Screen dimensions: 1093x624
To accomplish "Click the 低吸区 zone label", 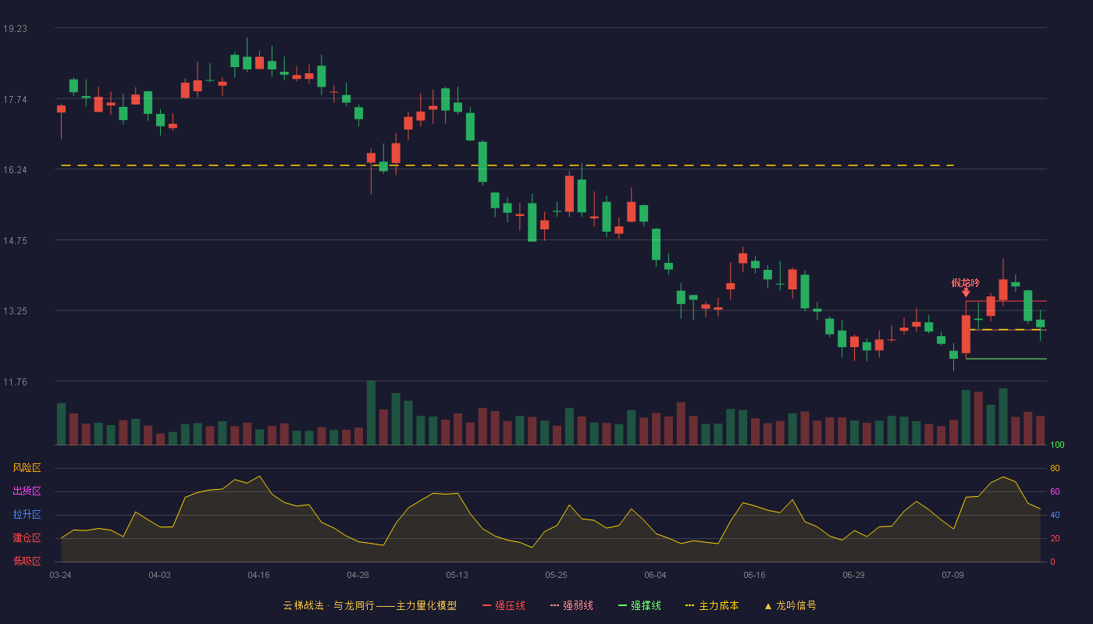I will pos(27,561).
